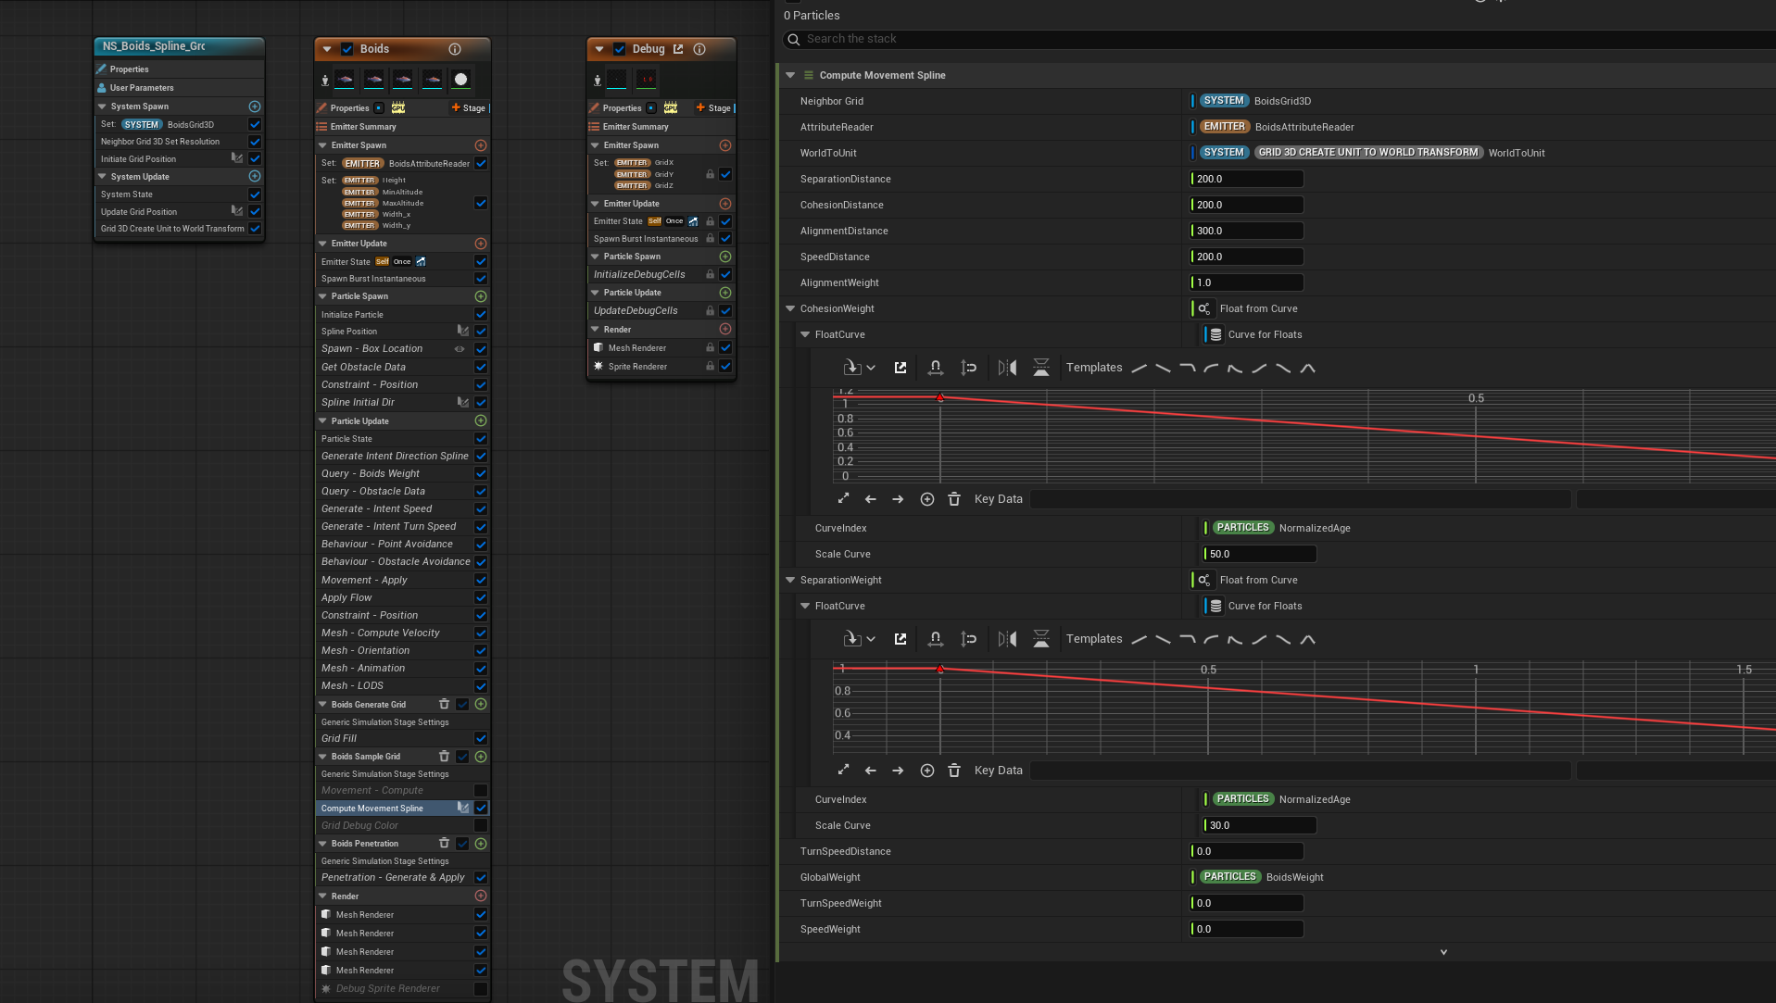
Task: Collapse the Compute Movement Spline section
Action: 790,75
